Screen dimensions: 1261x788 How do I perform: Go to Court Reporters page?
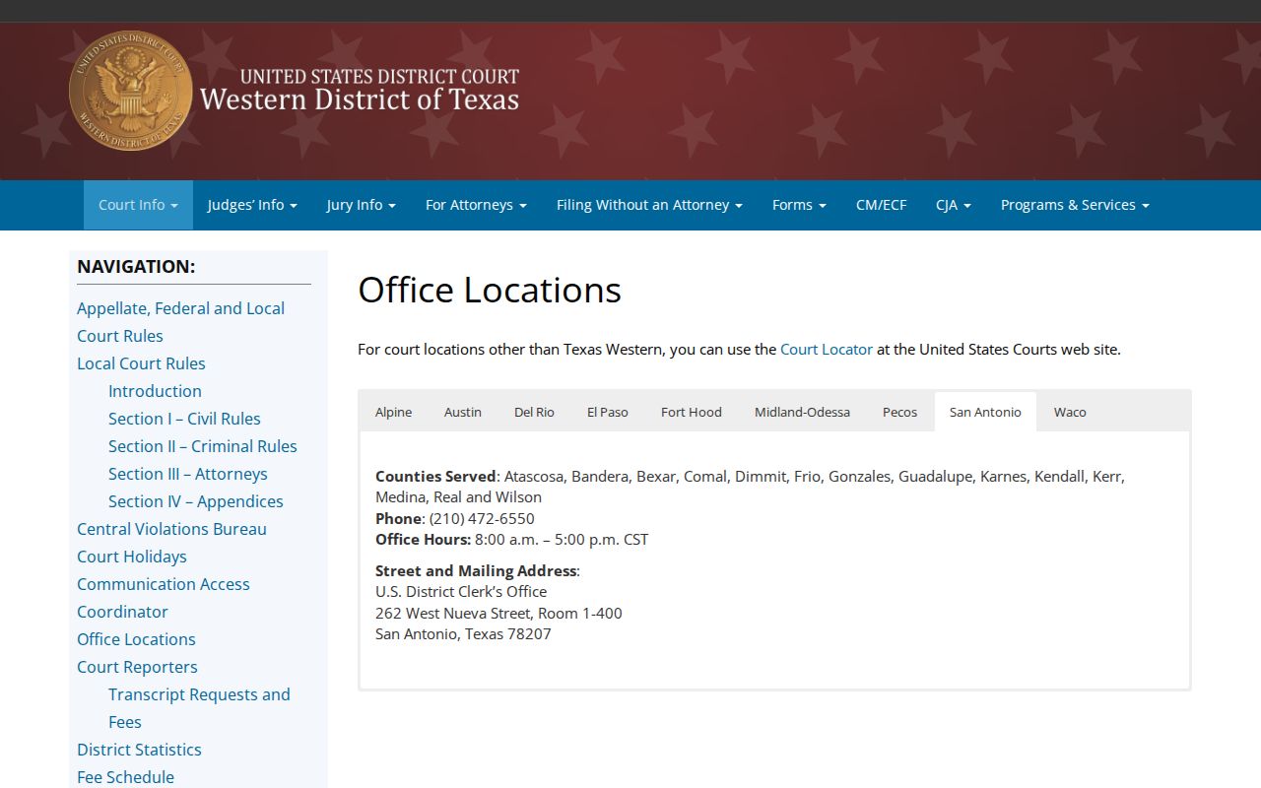coord(137,667)
